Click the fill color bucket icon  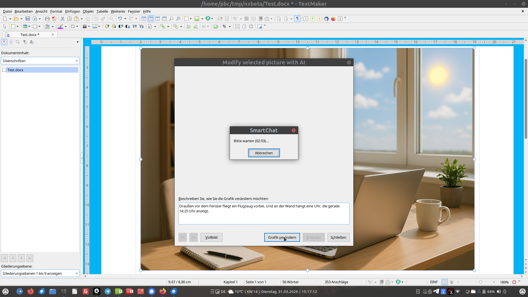pos(47,26)
